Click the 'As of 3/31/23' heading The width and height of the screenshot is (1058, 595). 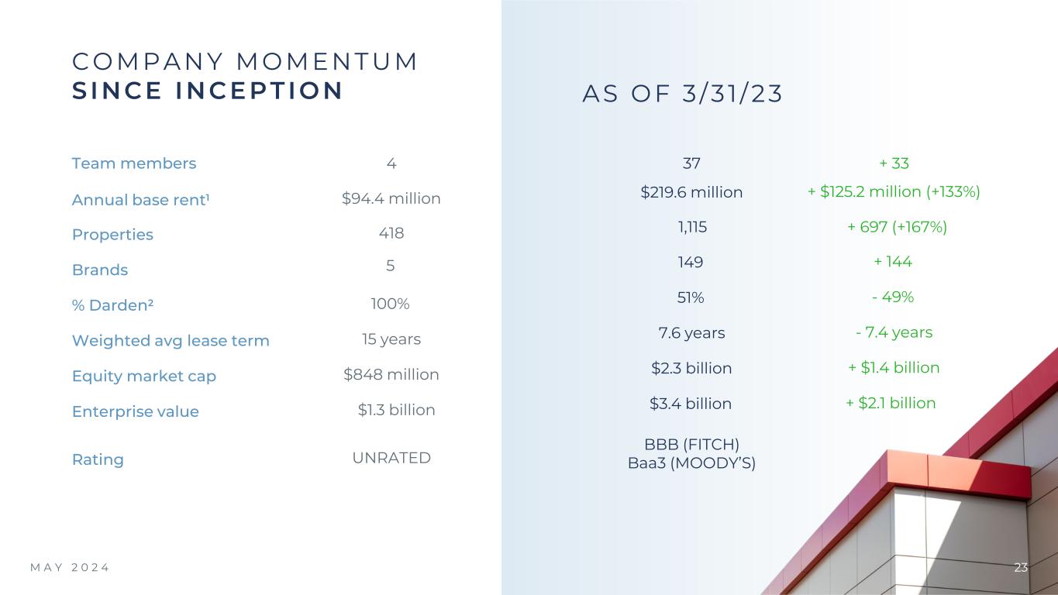tap(683, 93)
